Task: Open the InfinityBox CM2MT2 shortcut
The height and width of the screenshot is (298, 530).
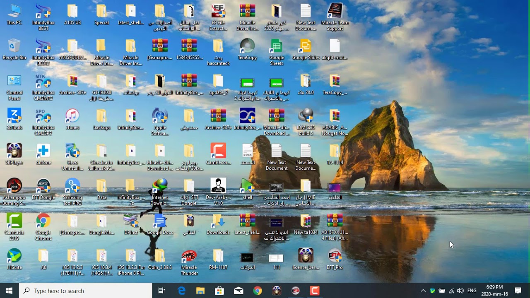Action: 43,87
